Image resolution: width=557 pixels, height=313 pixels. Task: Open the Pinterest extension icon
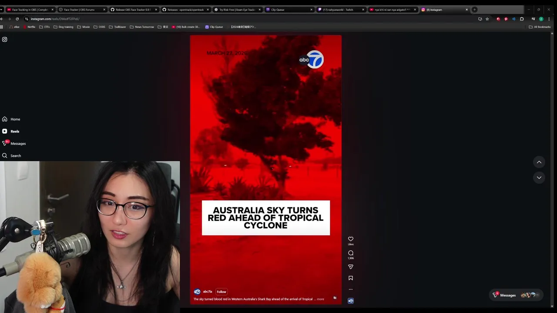(x=506, y=19)
